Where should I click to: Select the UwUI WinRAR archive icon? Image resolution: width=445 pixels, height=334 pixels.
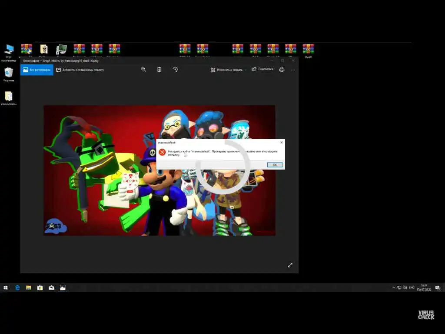pyautogui.click(x=308, y=51)
